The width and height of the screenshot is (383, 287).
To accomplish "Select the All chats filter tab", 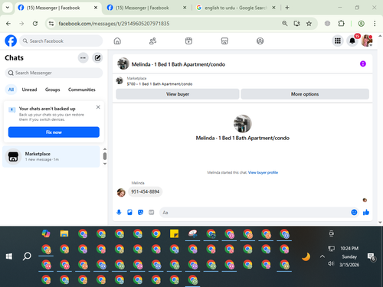I will click(11, 90).
